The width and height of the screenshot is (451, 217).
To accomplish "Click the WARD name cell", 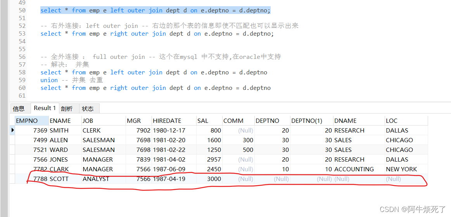I will [x=65, y=150].
